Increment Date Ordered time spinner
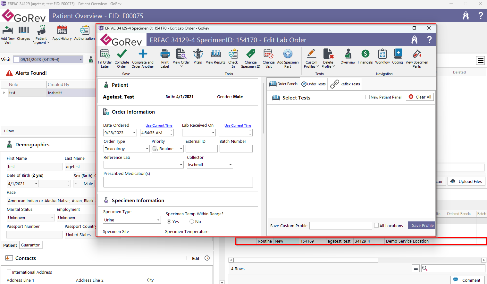 [x=171, y=131]
